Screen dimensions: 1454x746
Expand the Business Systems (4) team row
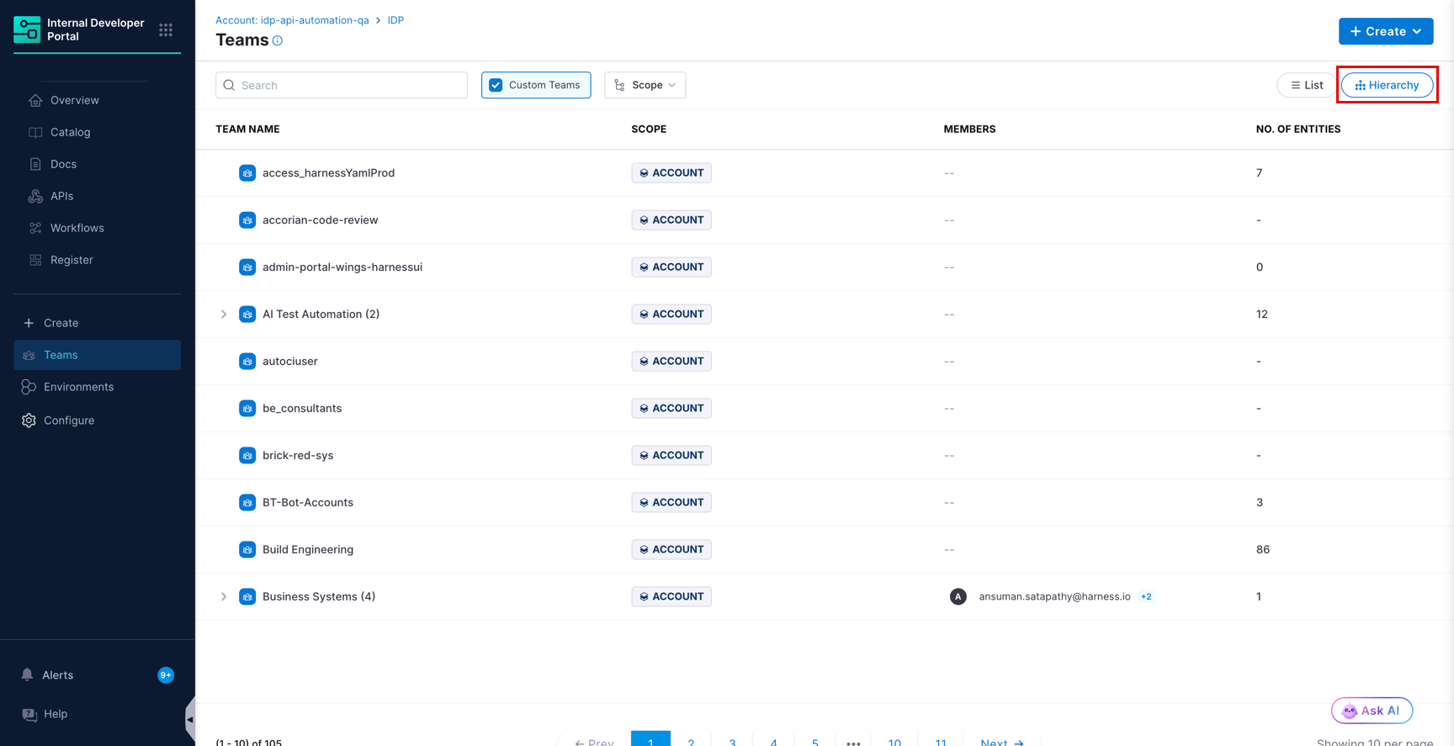click(x=224, y=597)
